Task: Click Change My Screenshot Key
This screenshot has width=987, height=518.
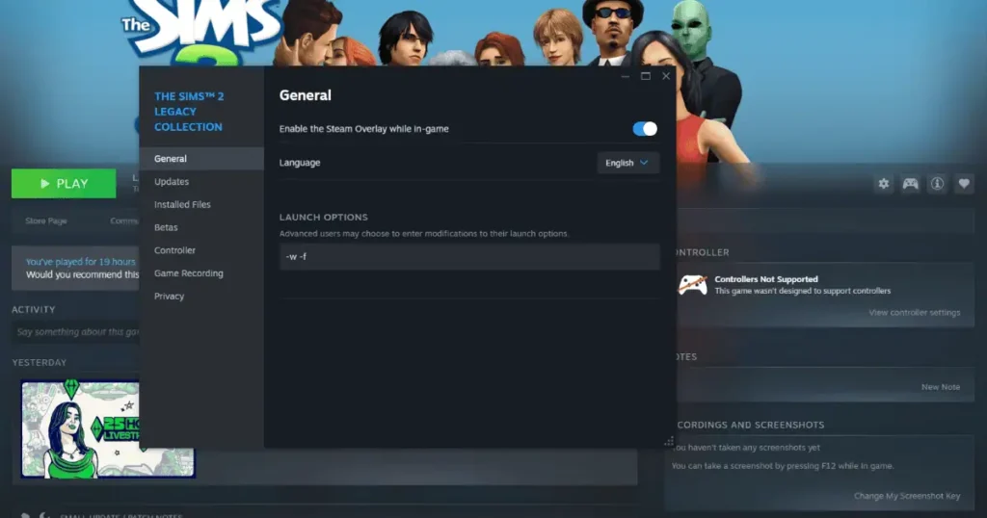Action: tap(907, 496)
